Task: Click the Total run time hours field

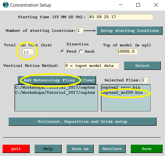Action: pos(28,51)
